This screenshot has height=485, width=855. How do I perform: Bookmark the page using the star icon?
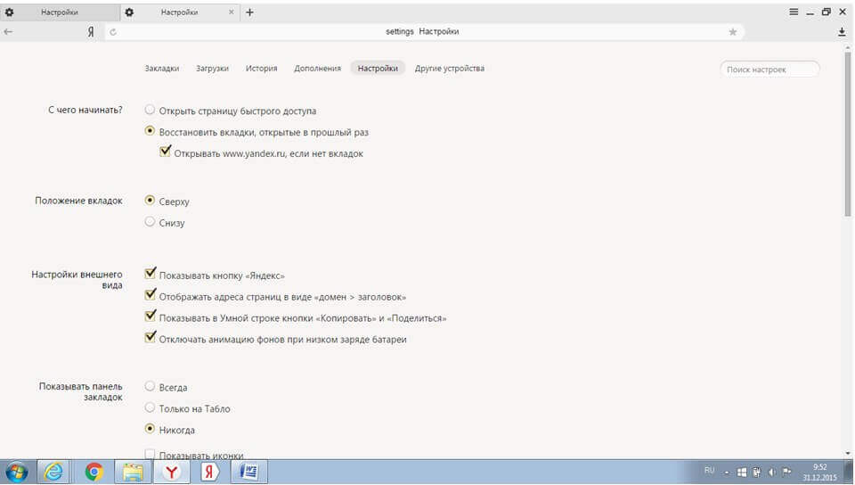[733, 31]
